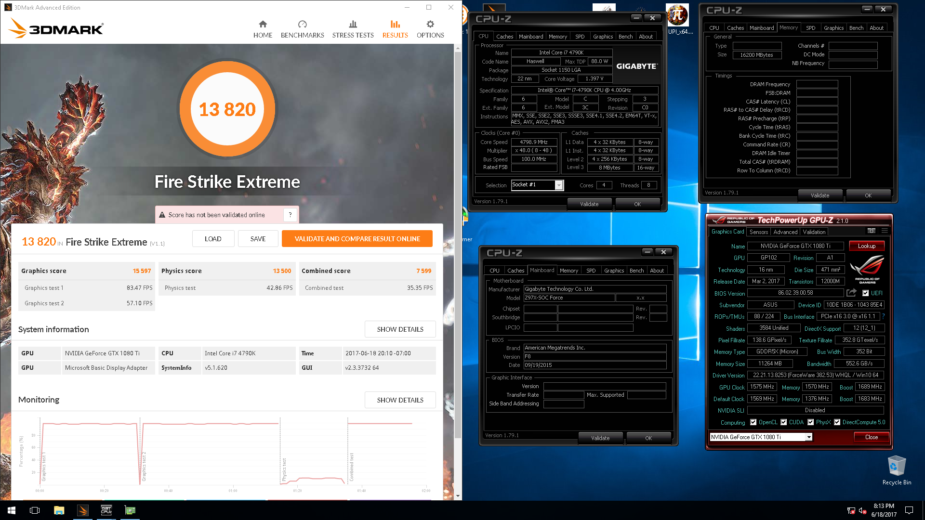Open the Action Center notification icon

(909, 510)
